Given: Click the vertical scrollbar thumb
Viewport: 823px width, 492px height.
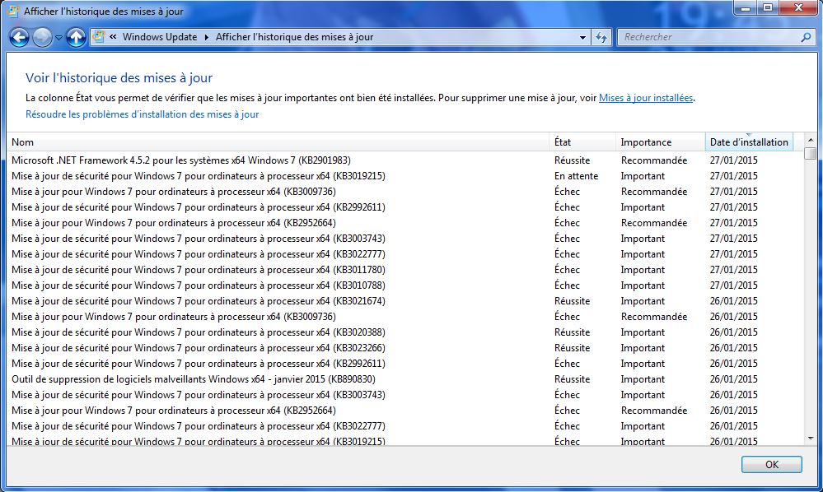Looking at the screenshot, I should tap(811, 153).
